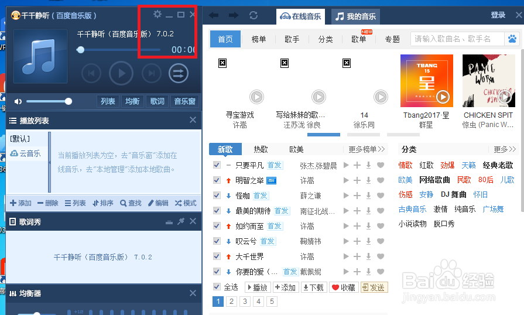Uncheck the 叹云兮 song checkbox
Viewport: 524px width, 315px height.
tap(217, 241)
